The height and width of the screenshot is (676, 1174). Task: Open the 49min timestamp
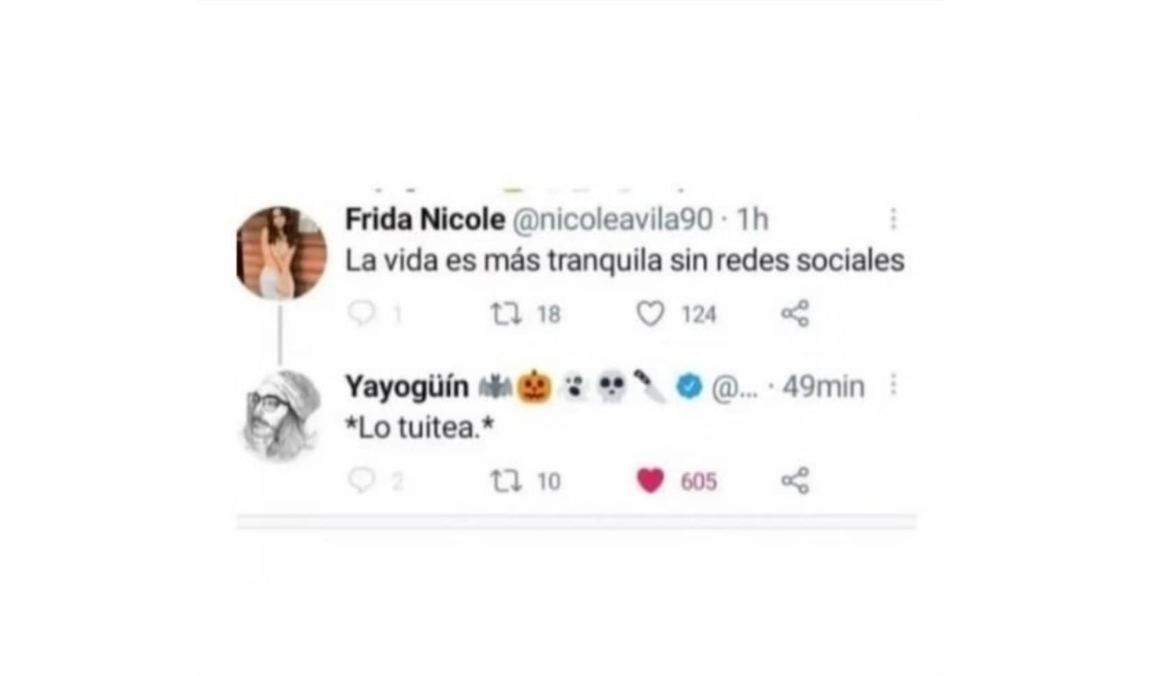pos(823,386)
